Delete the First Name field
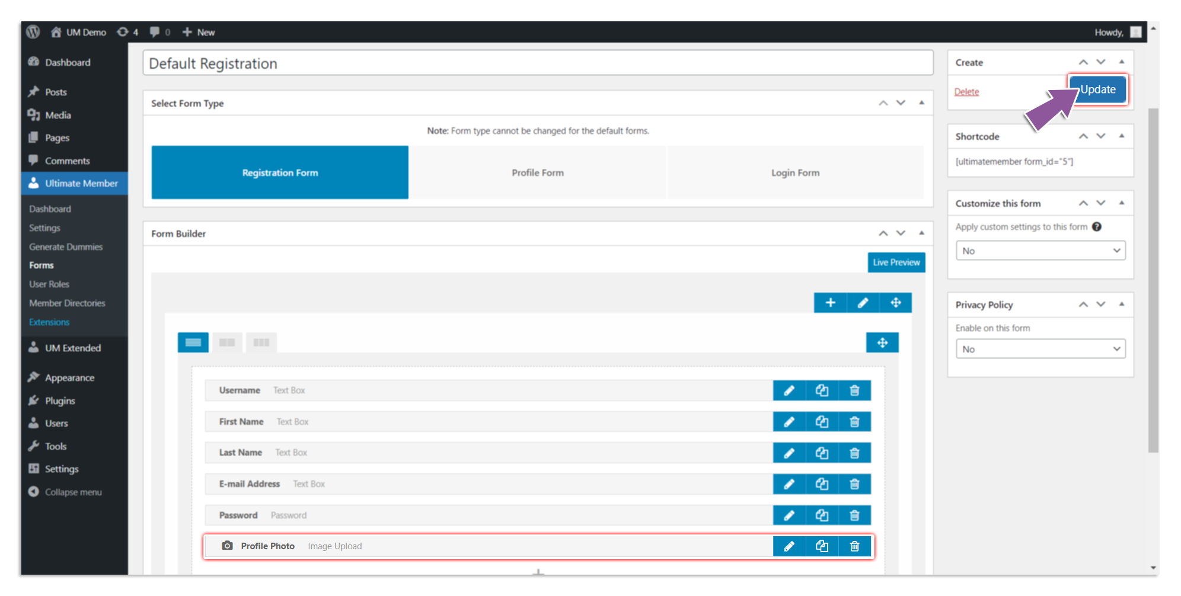Screen dimensions: 1181x596 854,422
